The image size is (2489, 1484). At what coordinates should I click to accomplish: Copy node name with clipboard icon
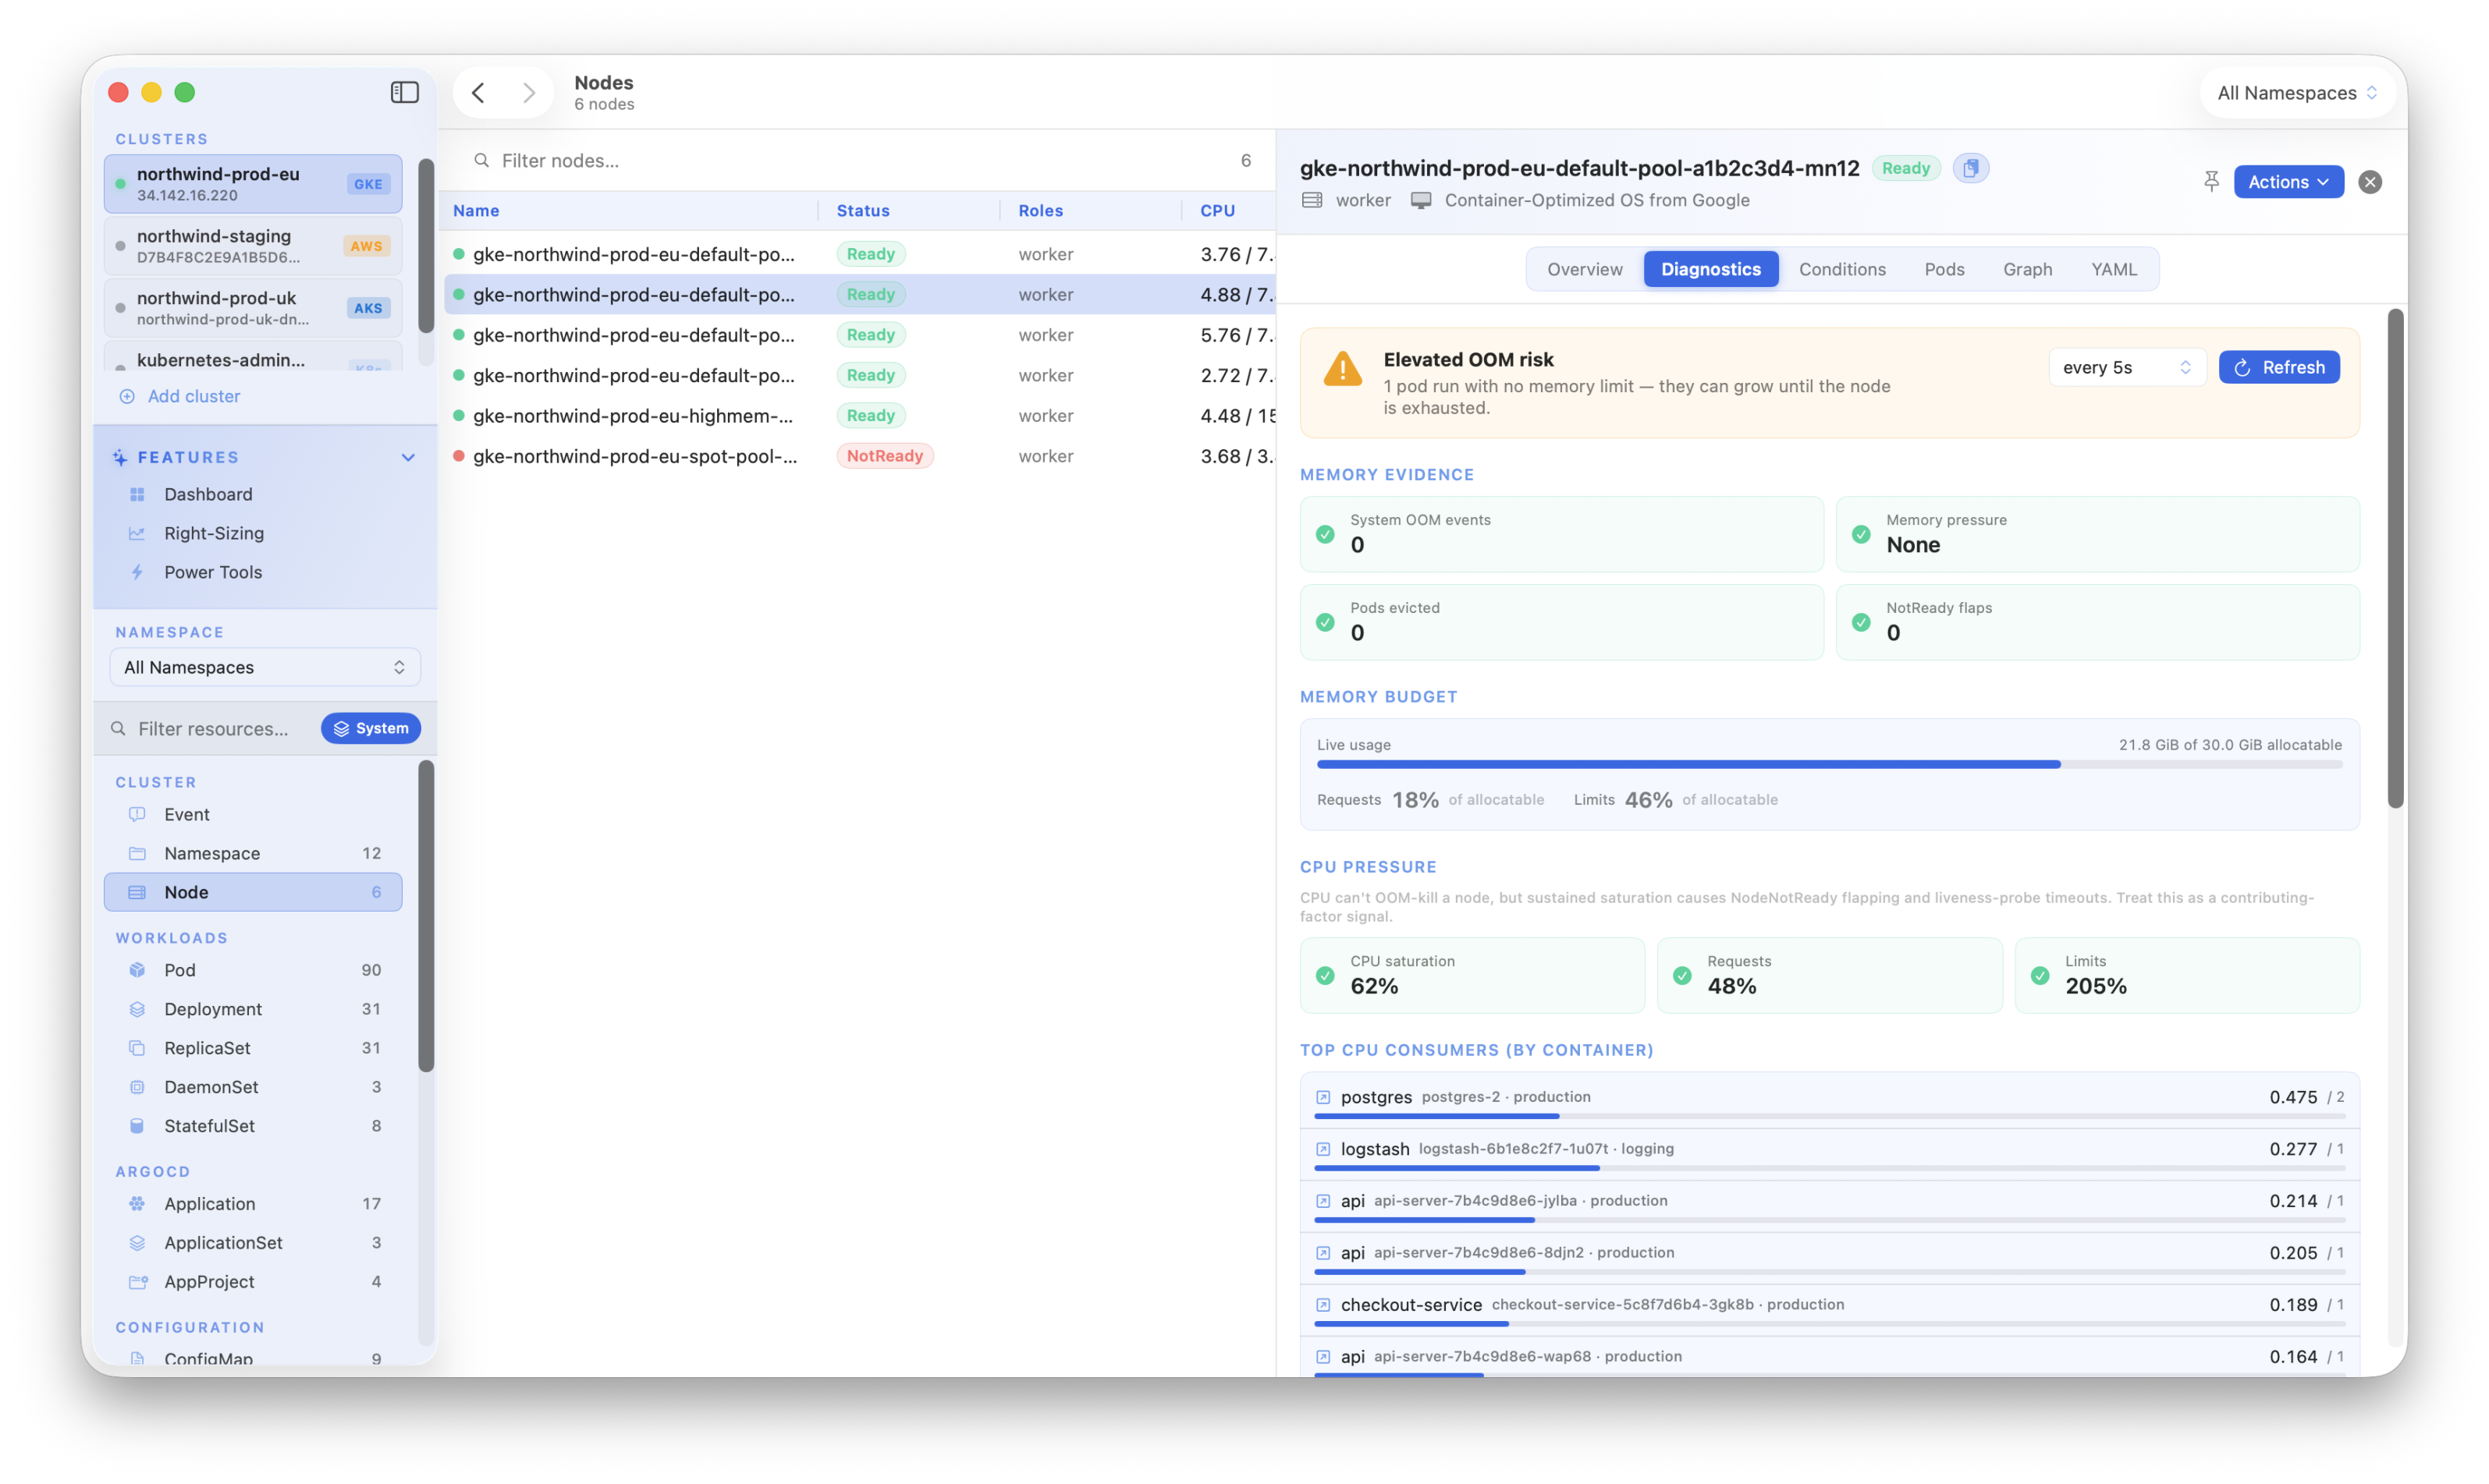1970,168
